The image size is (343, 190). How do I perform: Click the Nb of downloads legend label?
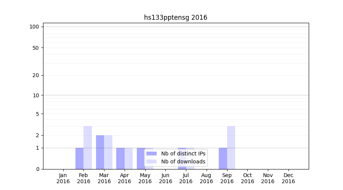point(183,161)
